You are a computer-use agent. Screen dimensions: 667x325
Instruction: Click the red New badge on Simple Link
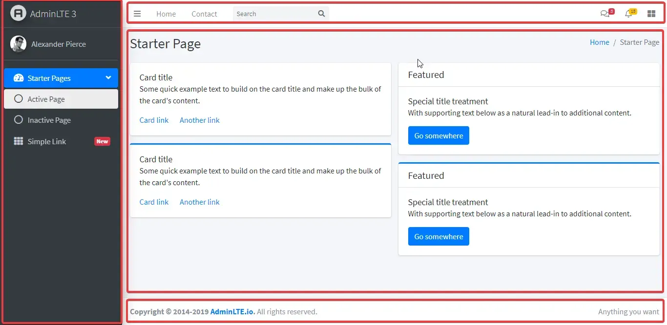click(x=102, y=141)
